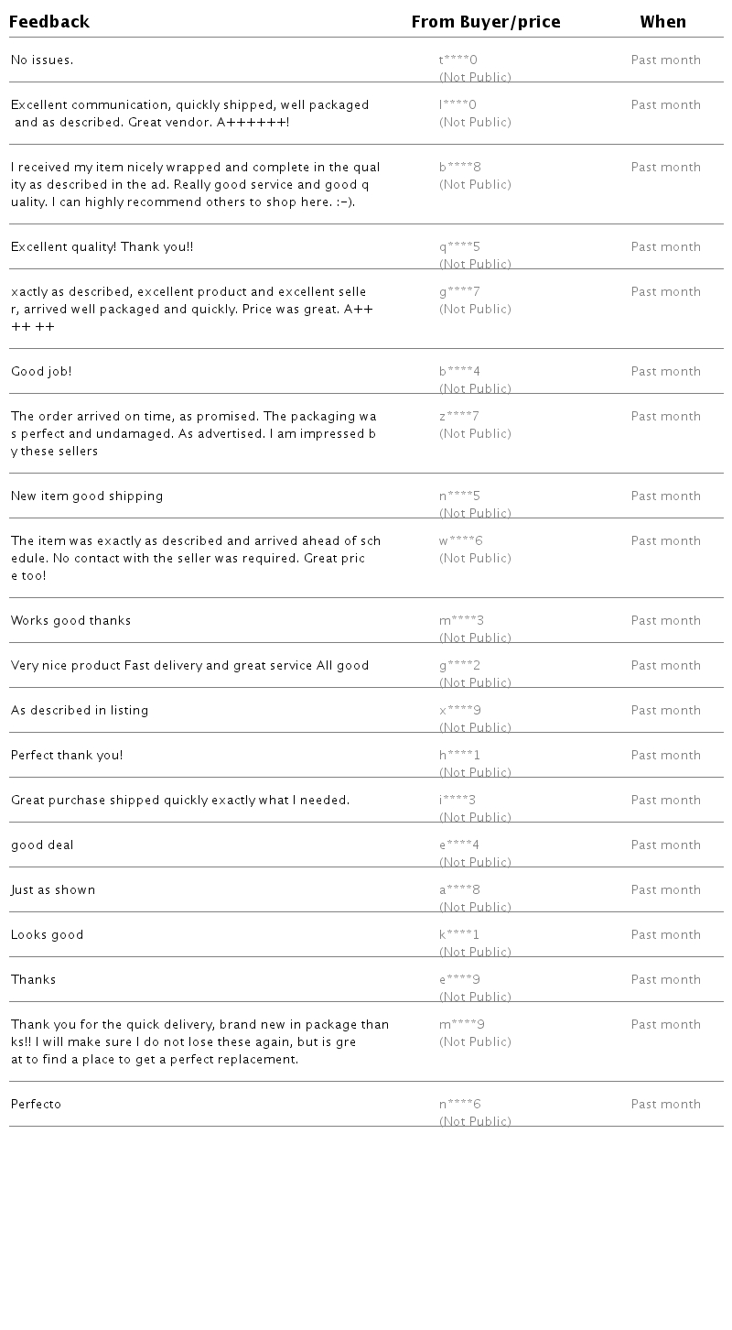Click the 'Excellent quality! Thank you!!' feedback

(102, 247)
